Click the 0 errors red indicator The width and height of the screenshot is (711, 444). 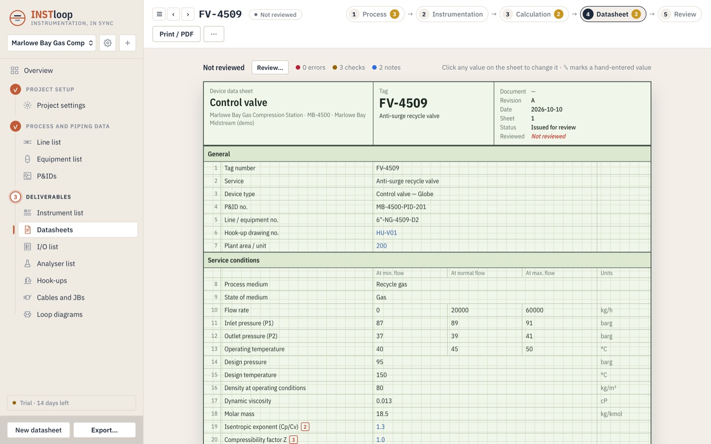coord(311,68)
